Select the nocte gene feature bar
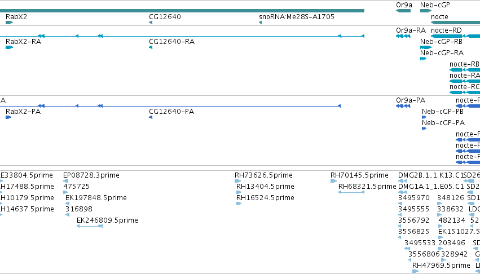This screenshot has width=480, height=274. pos(456,23)
